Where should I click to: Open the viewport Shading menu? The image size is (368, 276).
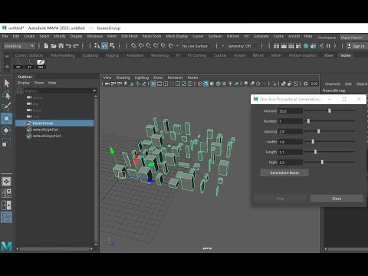[x=123, y=77]
